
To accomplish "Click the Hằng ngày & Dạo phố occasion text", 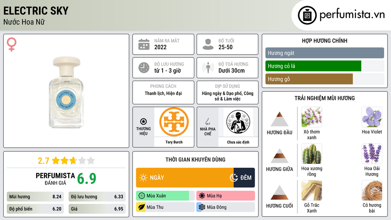I will (228, 96).
